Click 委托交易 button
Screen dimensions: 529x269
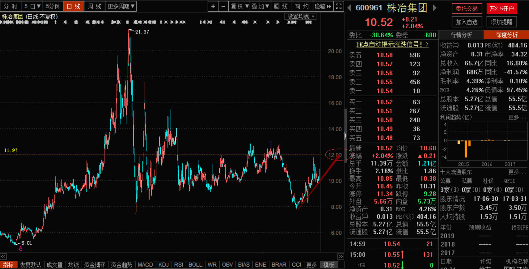point(467,9)
